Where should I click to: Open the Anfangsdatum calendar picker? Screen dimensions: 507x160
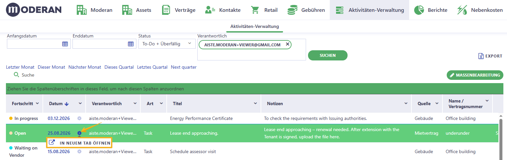coord(65,44)
